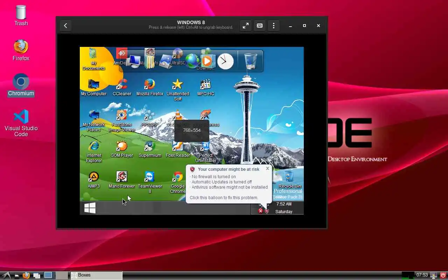Viewport: 448px width, 280px height.
Task: Click the computer monitor icon in dock
Action: click(133, 61)
